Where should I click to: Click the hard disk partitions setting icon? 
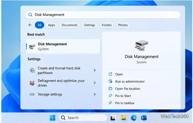32,70
